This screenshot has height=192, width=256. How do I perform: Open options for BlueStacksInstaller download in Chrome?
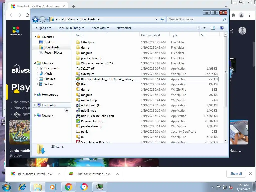117,174
